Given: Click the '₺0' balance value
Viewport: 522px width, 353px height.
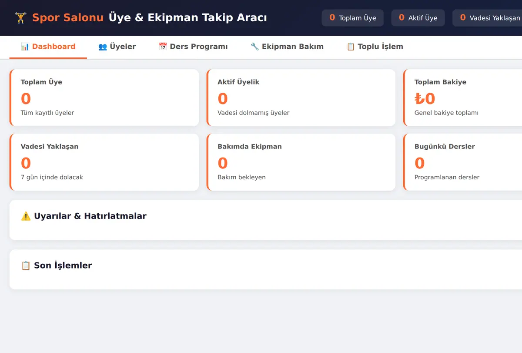Looking at the screenshot, I should click(x=425, y=99).
